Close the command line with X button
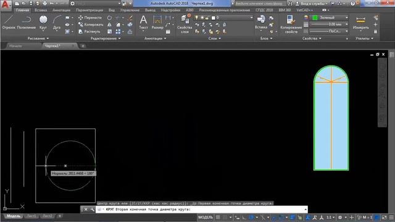Image resolution: width=395 pixels, height=222 pixels. (x=86, y=210)
